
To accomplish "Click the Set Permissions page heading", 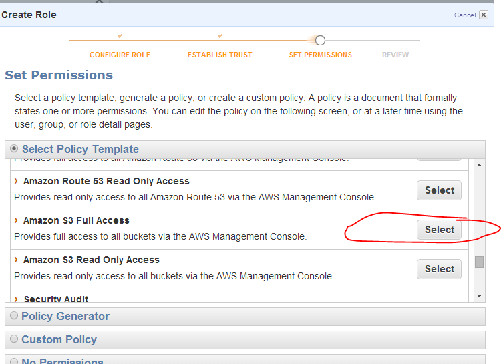I will click(59, 75).
